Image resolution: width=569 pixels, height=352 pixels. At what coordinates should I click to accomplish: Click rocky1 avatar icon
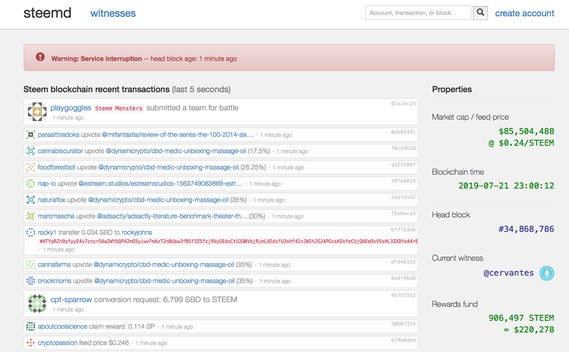pos(31,232)
